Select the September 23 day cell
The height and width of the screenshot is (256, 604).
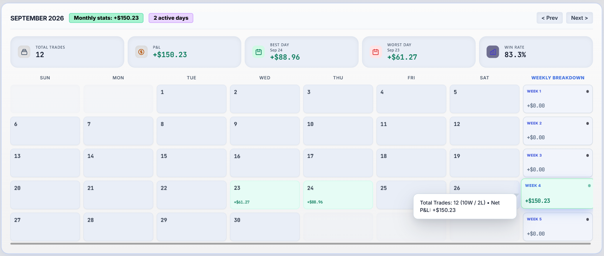point(265,195)
